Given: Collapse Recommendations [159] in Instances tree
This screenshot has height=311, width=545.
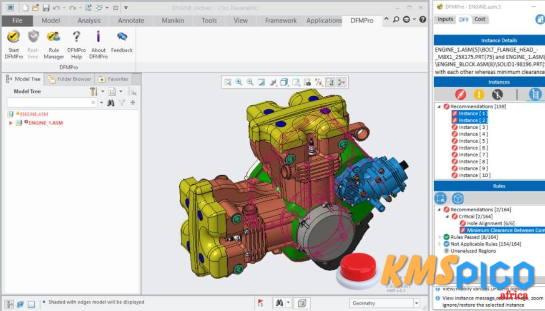Looking at the screenshot, I should tap(439, 107).
